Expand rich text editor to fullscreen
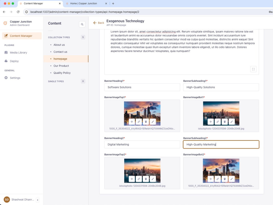 [253, 69]
